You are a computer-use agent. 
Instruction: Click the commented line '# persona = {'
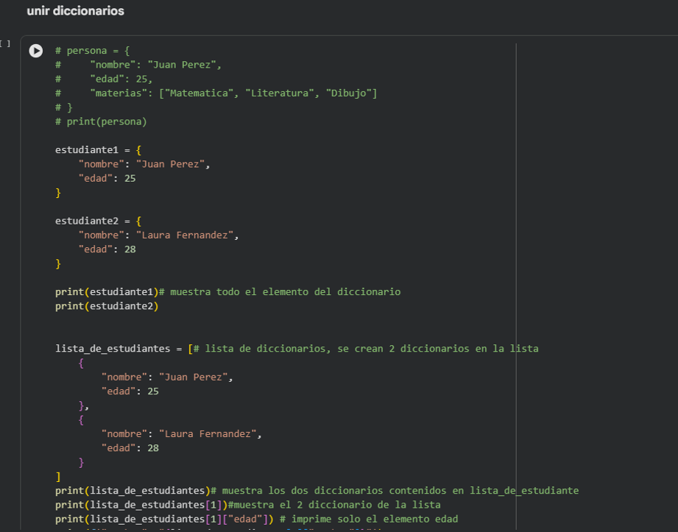(93, 51)
